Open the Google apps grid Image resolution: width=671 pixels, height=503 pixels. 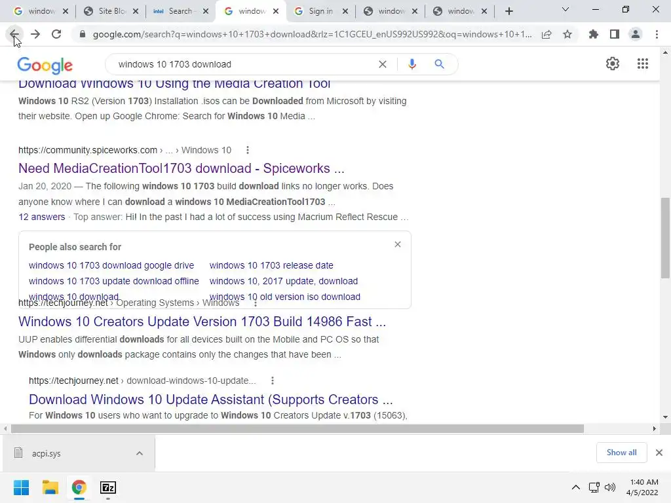pyautogui.click(x=643, y=64)
